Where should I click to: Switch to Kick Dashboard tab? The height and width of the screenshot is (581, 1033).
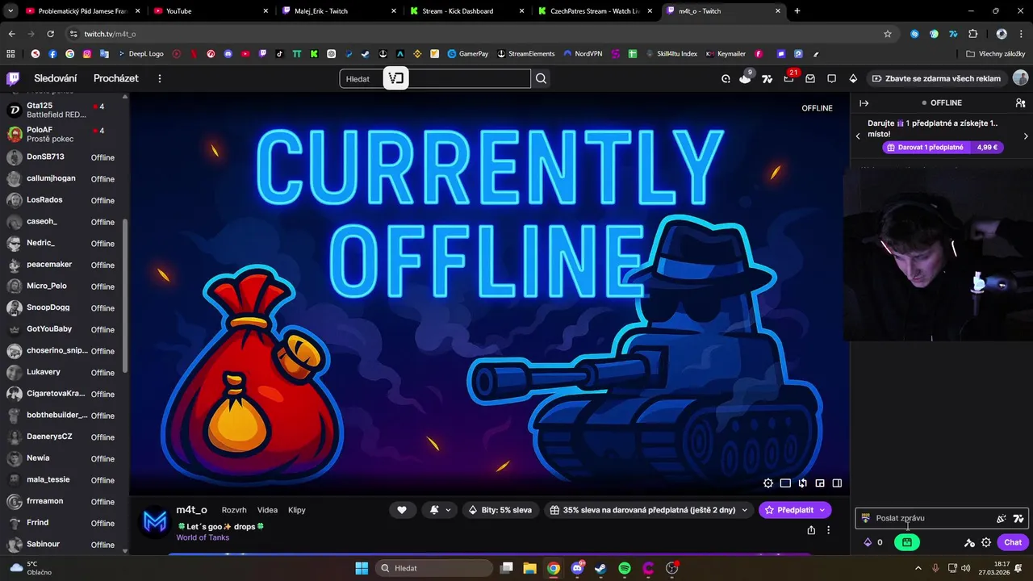click(x=466, y=10)
